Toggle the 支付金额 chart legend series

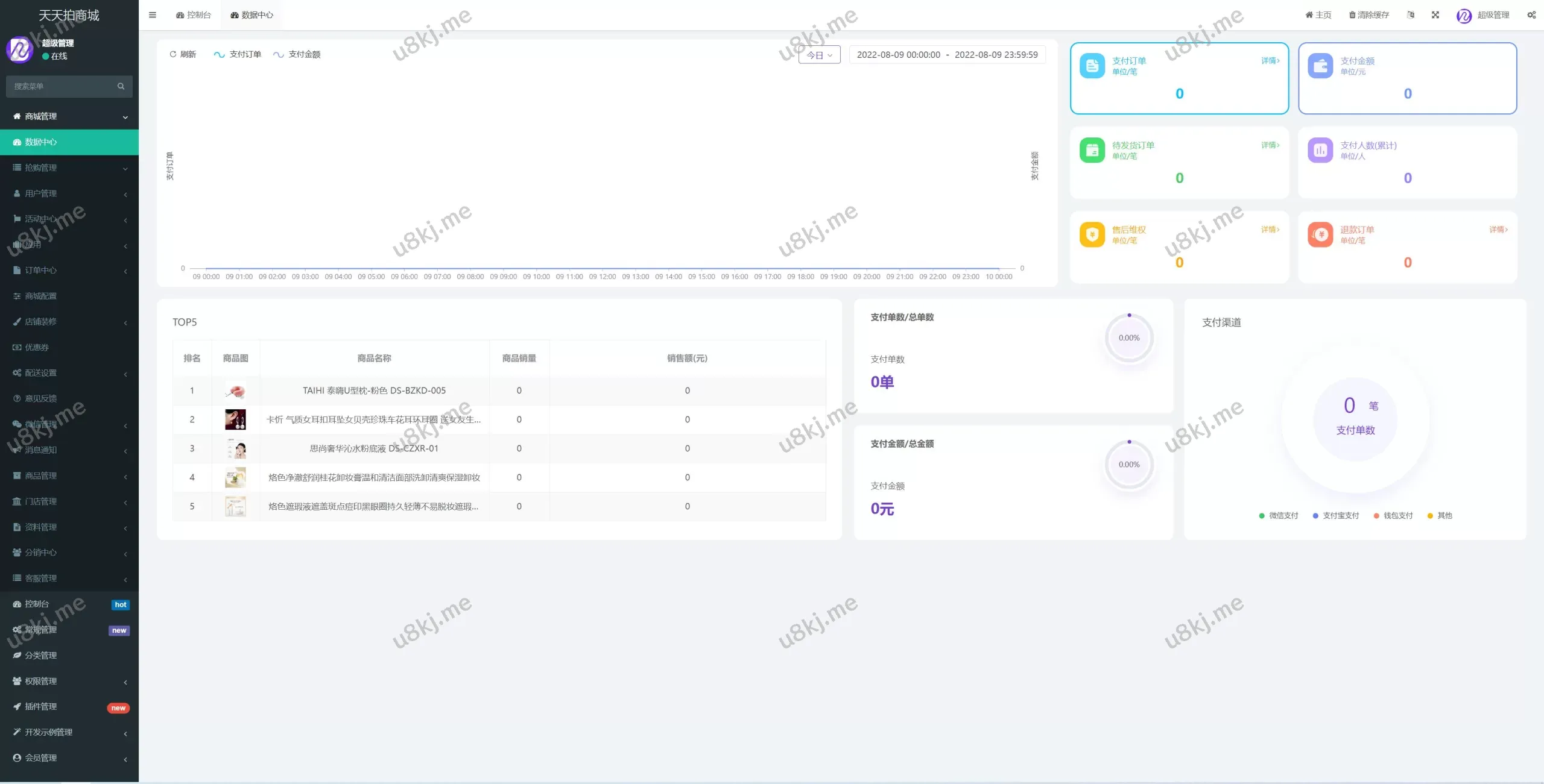click(x=297, y=54)
